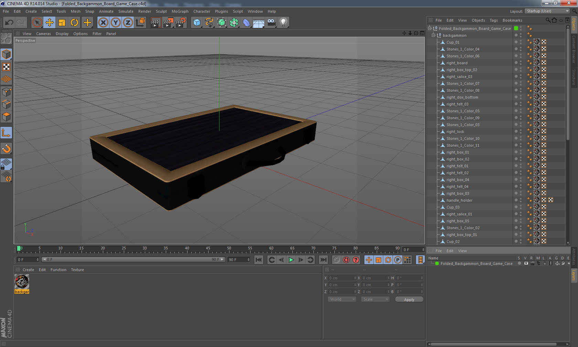Open Edit Render Settings

coord(181,23)
